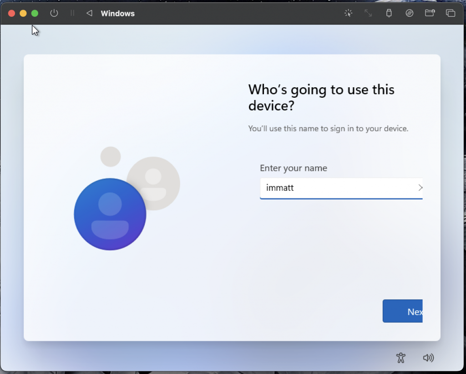Click the overlapping windows icon in toolbar
Image resolution: width=466 pixels, height=374 pixels.
coord(451,13)
